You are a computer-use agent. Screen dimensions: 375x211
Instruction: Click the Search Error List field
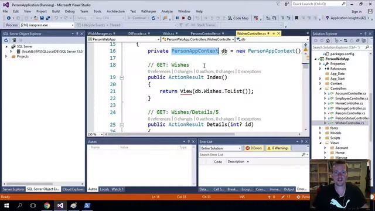[x=250, y=155]
